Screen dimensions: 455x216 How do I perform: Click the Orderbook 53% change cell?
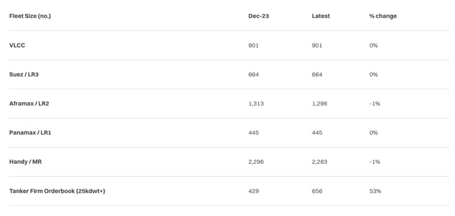(375, 191)
